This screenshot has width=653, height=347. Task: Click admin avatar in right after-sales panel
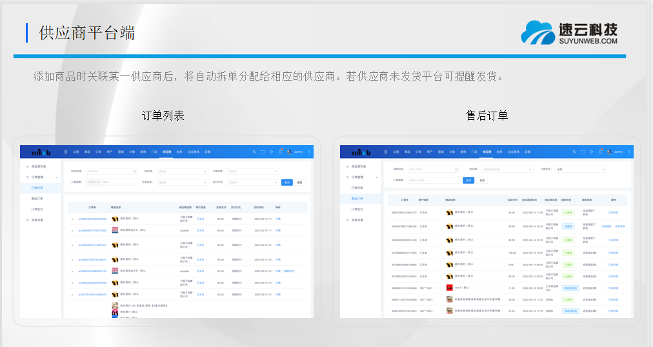609,152
